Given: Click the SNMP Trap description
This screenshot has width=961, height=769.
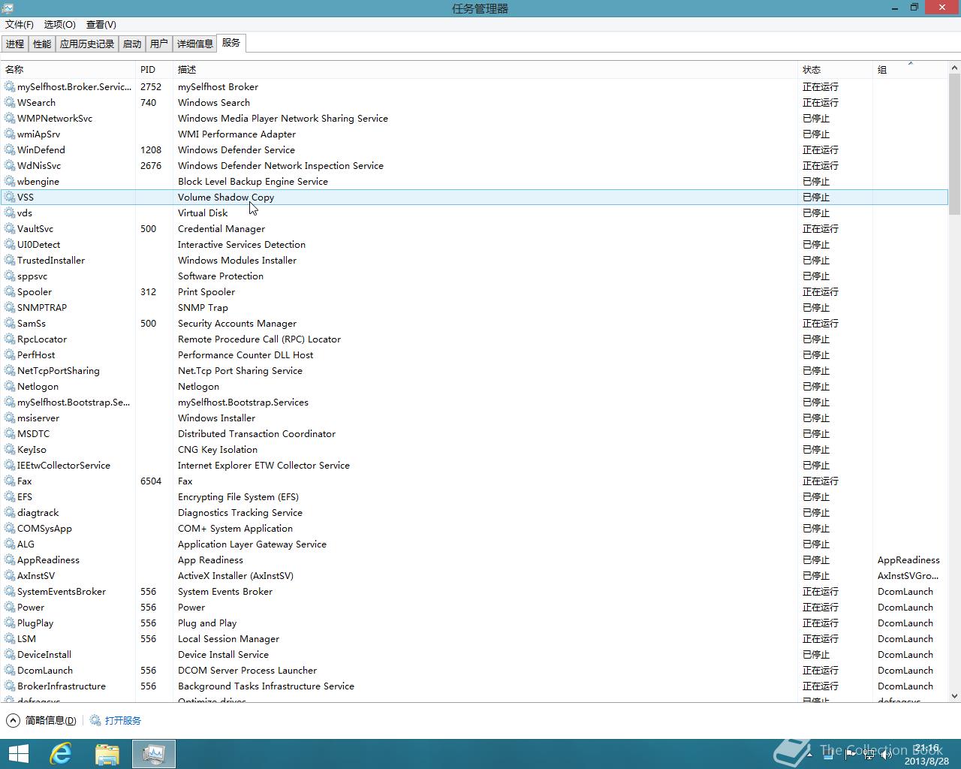Looking at the screenshot, I should click(x=203, y=308).
